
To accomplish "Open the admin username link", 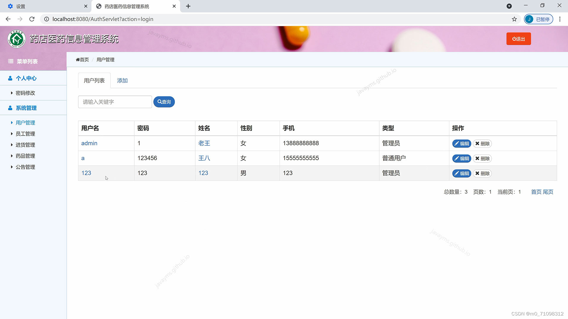I will [x=89, y=143].
